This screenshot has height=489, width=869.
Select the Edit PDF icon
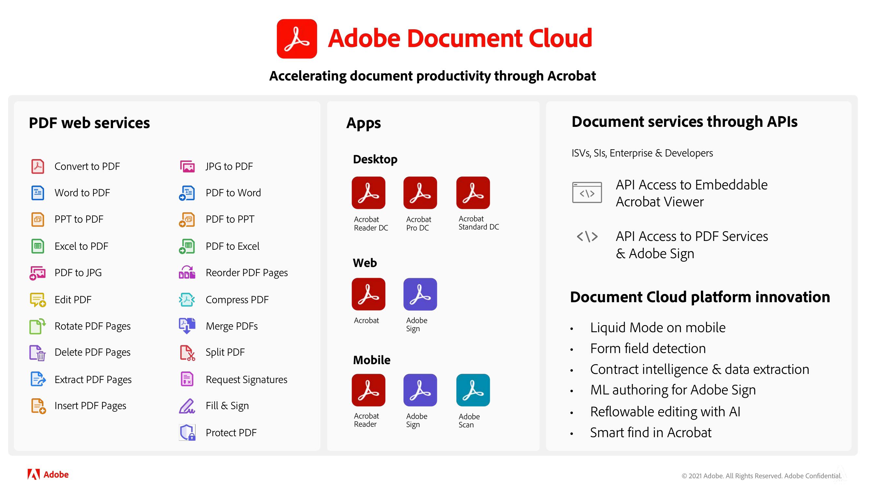pyautogui.click(x=38, y=300)
